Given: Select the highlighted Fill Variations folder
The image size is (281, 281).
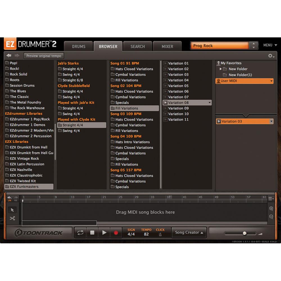Looking at the screenshot, I should 134,108.
